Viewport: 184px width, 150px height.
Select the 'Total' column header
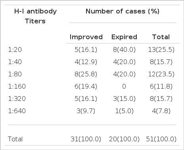pos(161,37)
